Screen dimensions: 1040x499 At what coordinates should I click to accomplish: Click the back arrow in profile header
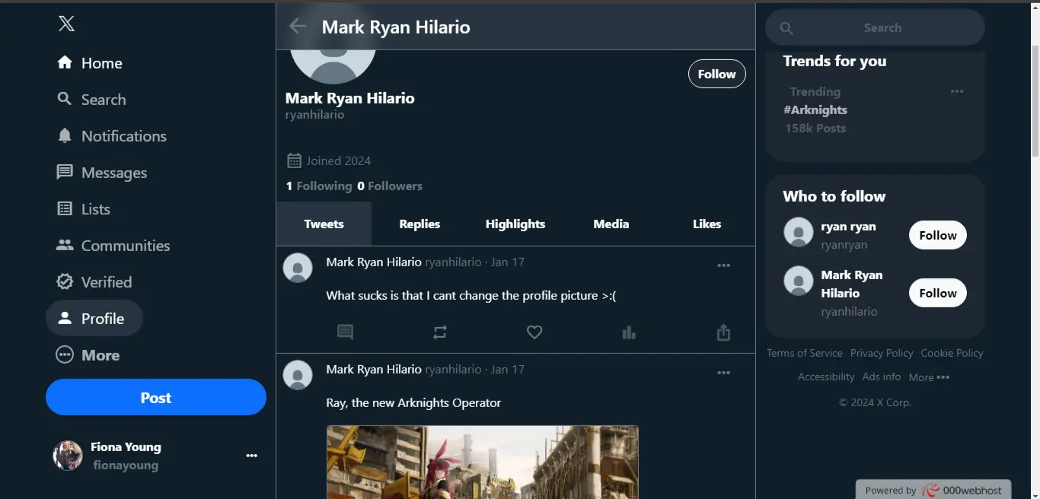[297, 27]
